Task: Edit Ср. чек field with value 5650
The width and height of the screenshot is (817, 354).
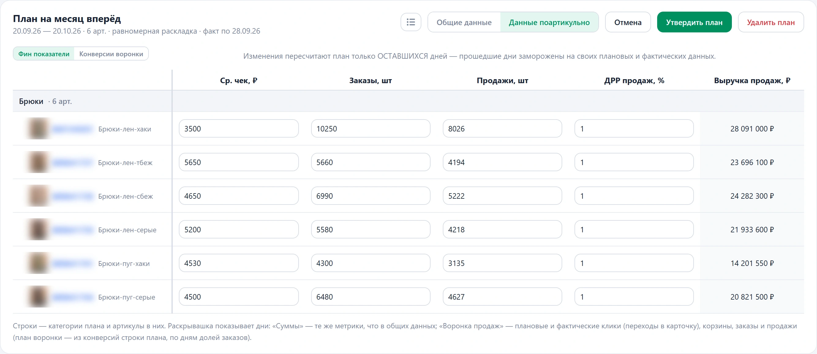Action: coord(239,162)
